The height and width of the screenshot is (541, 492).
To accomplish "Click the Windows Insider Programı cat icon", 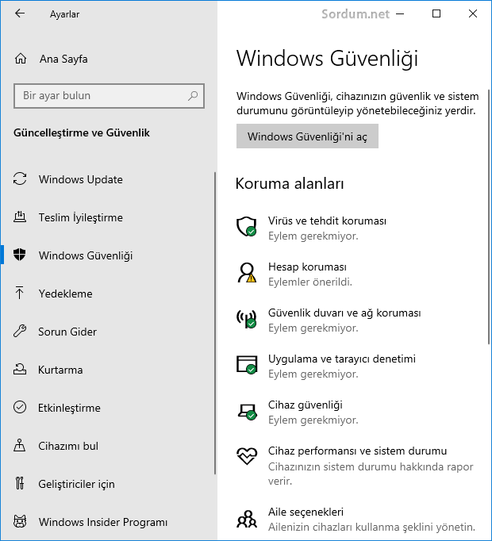I will [20, 521].
